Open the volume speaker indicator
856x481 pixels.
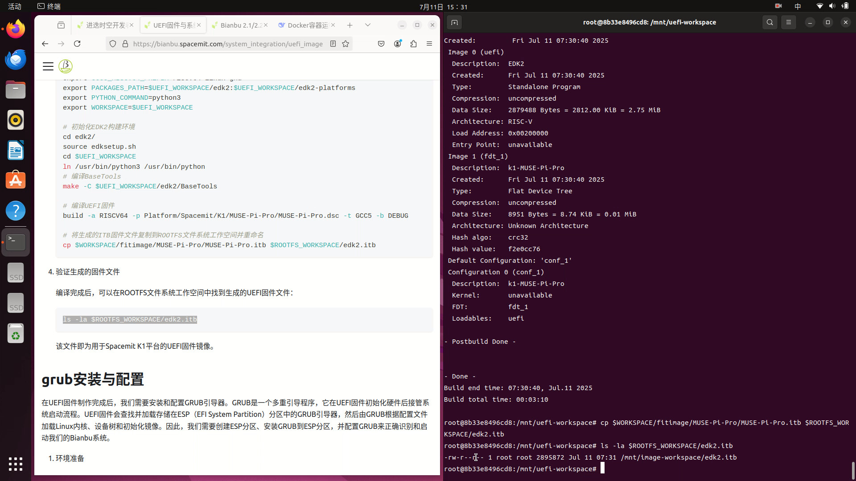pyautogui.click(x=832, y=6)
